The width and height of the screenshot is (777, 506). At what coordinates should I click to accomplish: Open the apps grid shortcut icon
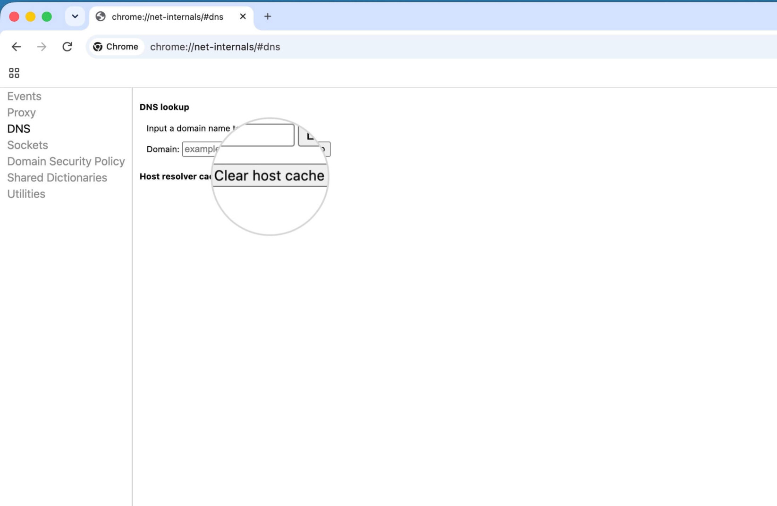14,73
